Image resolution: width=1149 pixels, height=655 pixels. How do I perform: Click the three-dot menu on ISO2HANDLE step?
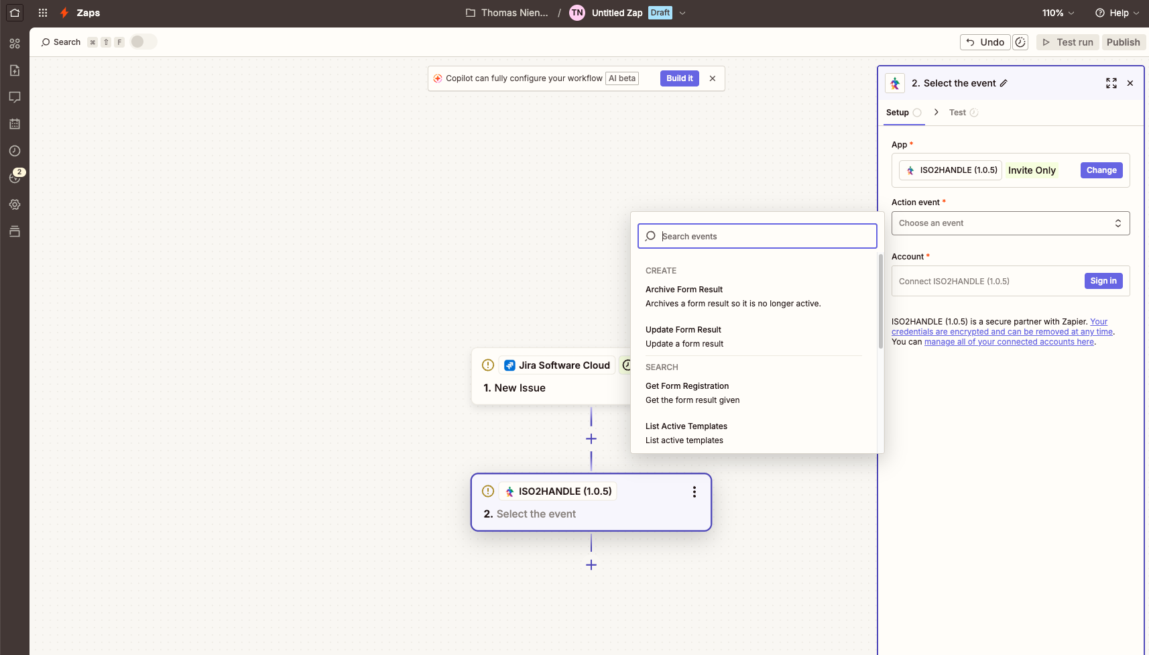click(694, 492)
